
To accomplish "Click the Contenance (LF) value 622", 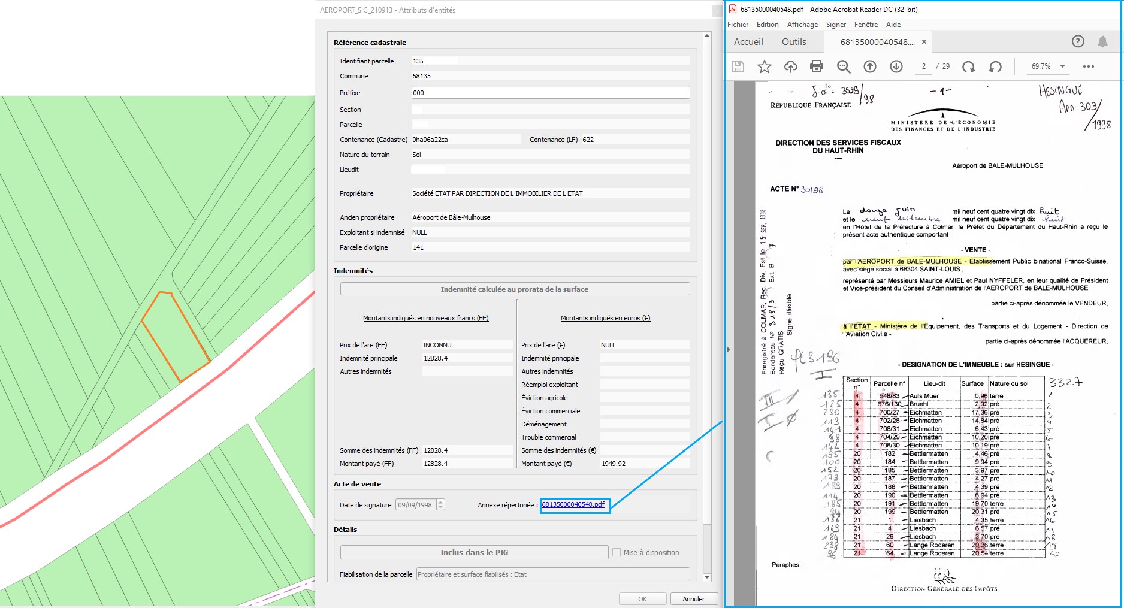I will (635, 140).
